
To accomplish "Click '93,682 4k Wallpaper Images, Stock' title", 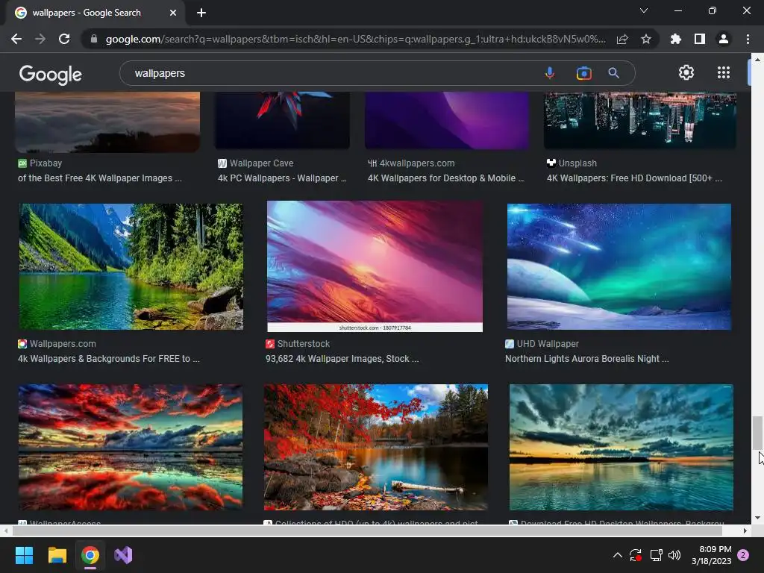I will point(342,359).
